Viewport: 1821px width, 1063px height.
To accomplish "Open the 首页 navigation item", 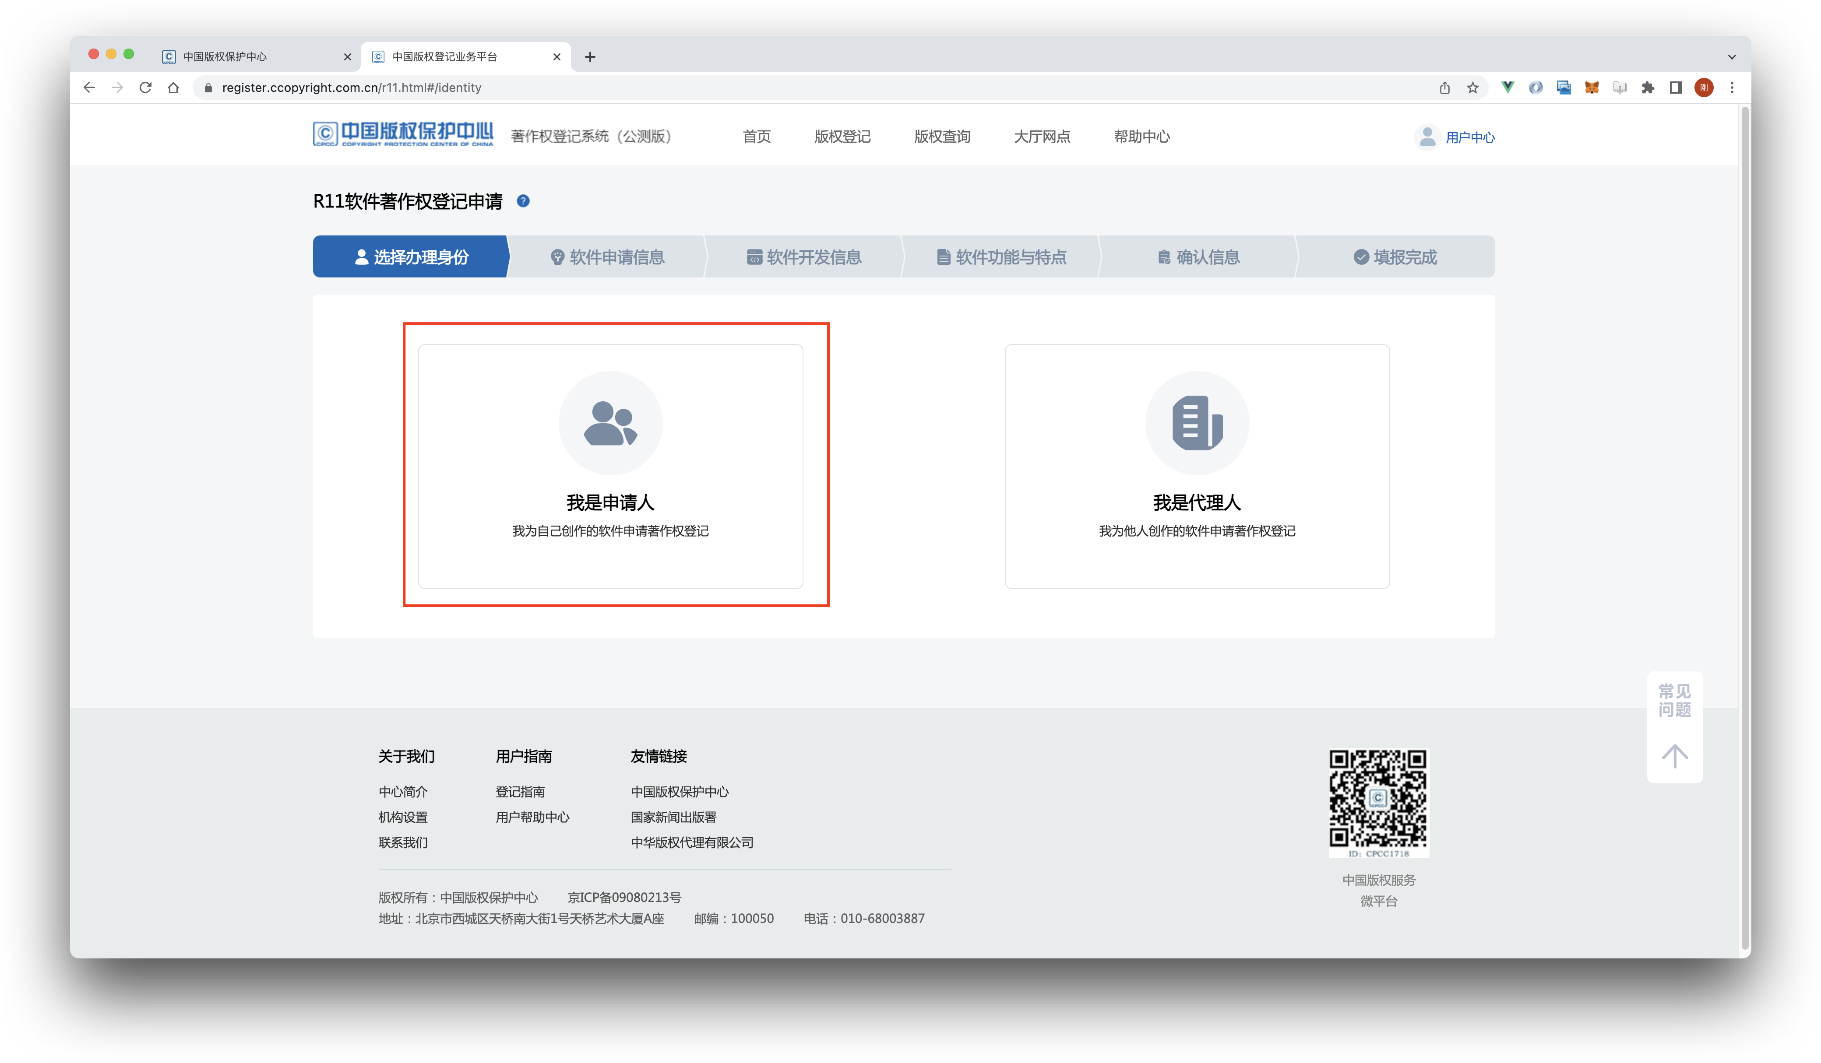I will click(757, 137).
